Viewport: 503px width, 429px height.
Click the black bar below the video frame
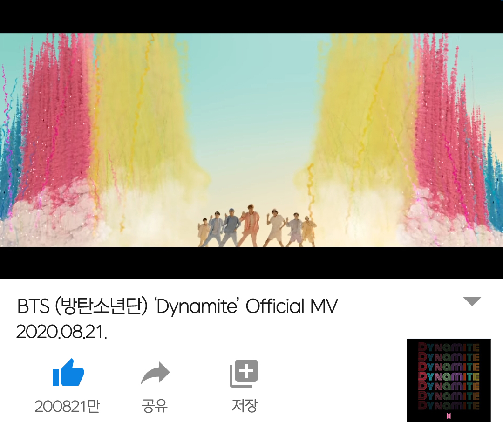click(251, 263)
